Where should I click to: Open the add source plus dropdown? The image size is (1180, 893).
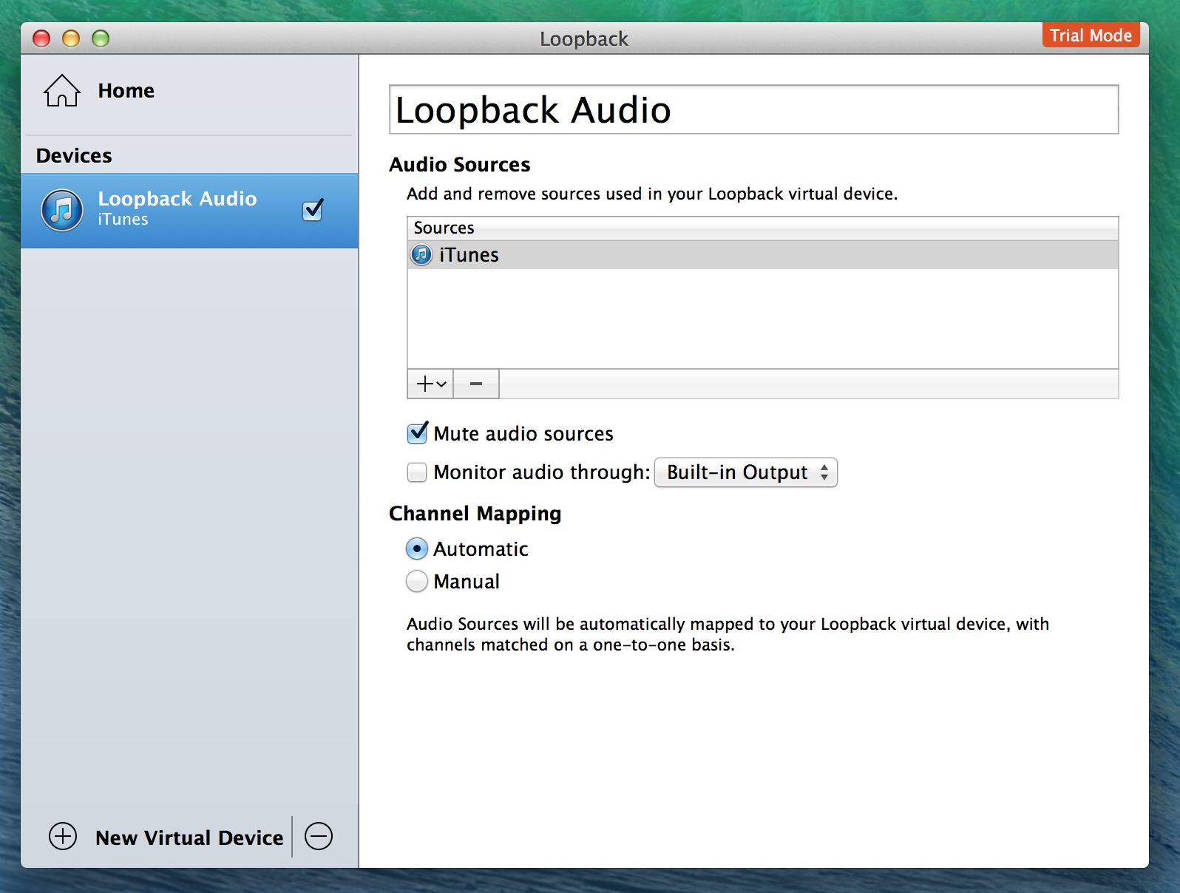pos(430,384)
